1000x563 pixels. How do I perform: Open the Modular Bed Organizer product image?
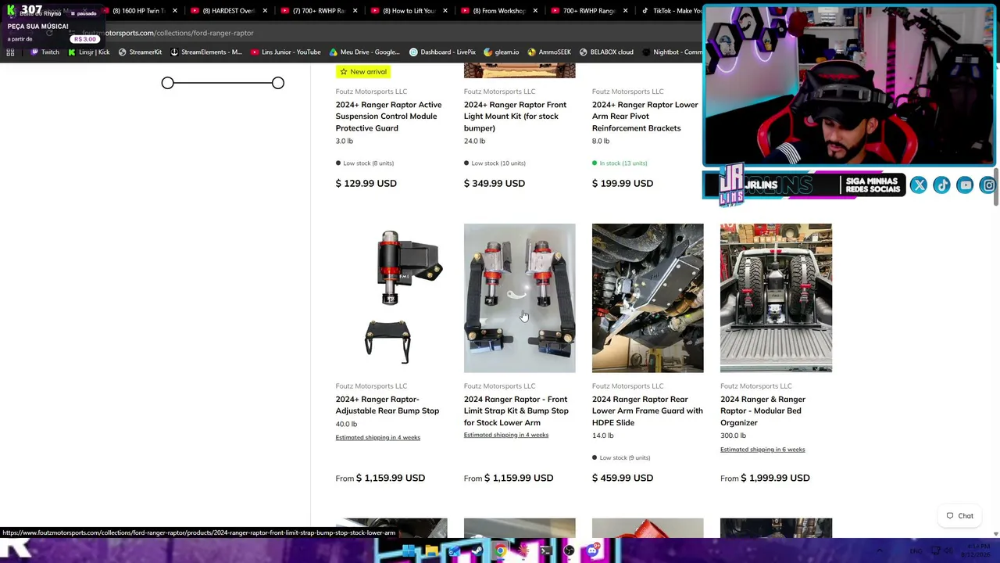coord(776,298)
